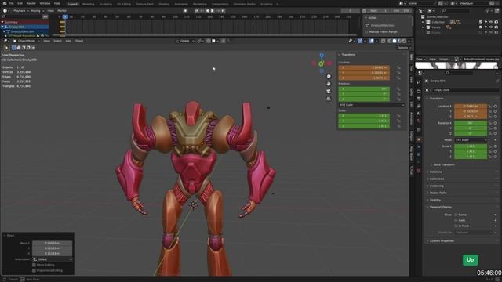The image size is (502, 282).
Task: Expand the Motion Paths panel
Action: 438,193
